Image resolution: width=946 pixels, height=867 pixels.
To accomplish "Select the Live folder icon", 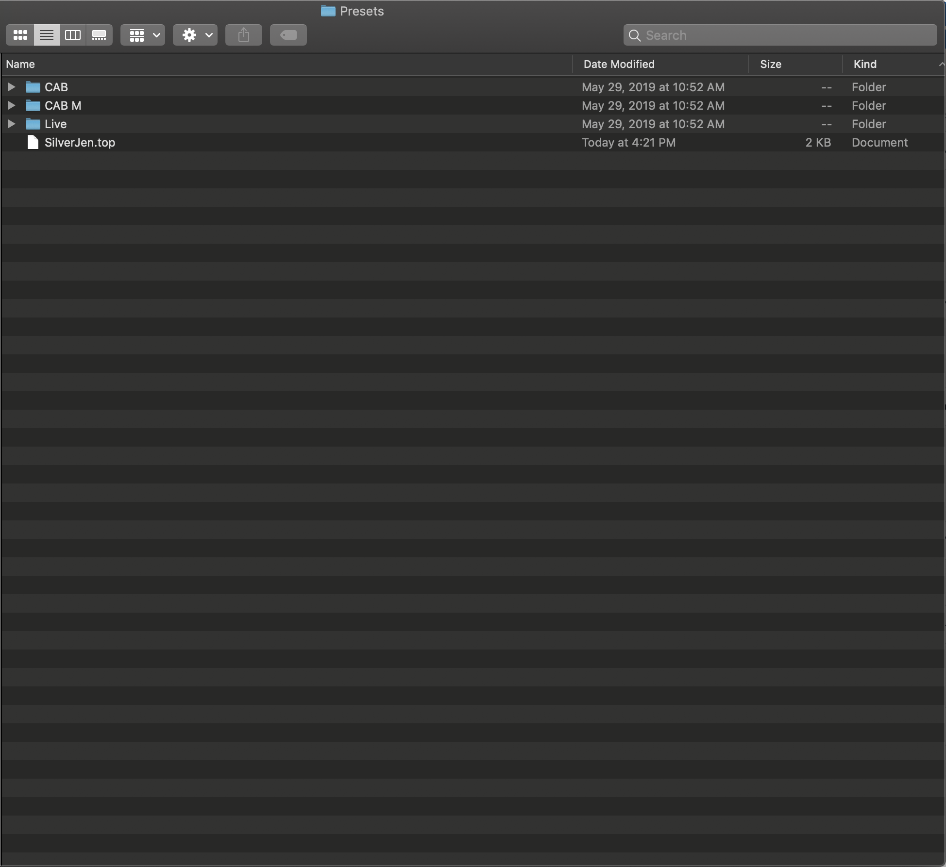I will [33, 124].
